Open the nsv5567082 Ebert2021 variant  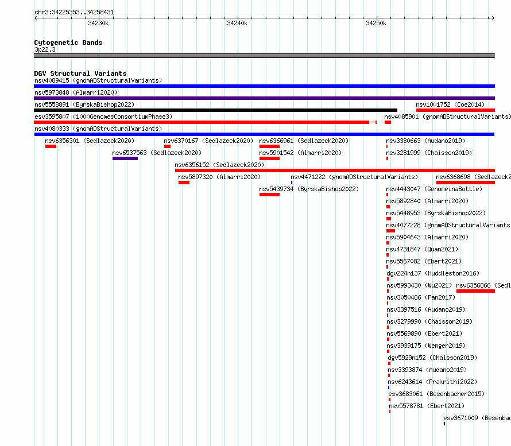[x=424, y=261]
